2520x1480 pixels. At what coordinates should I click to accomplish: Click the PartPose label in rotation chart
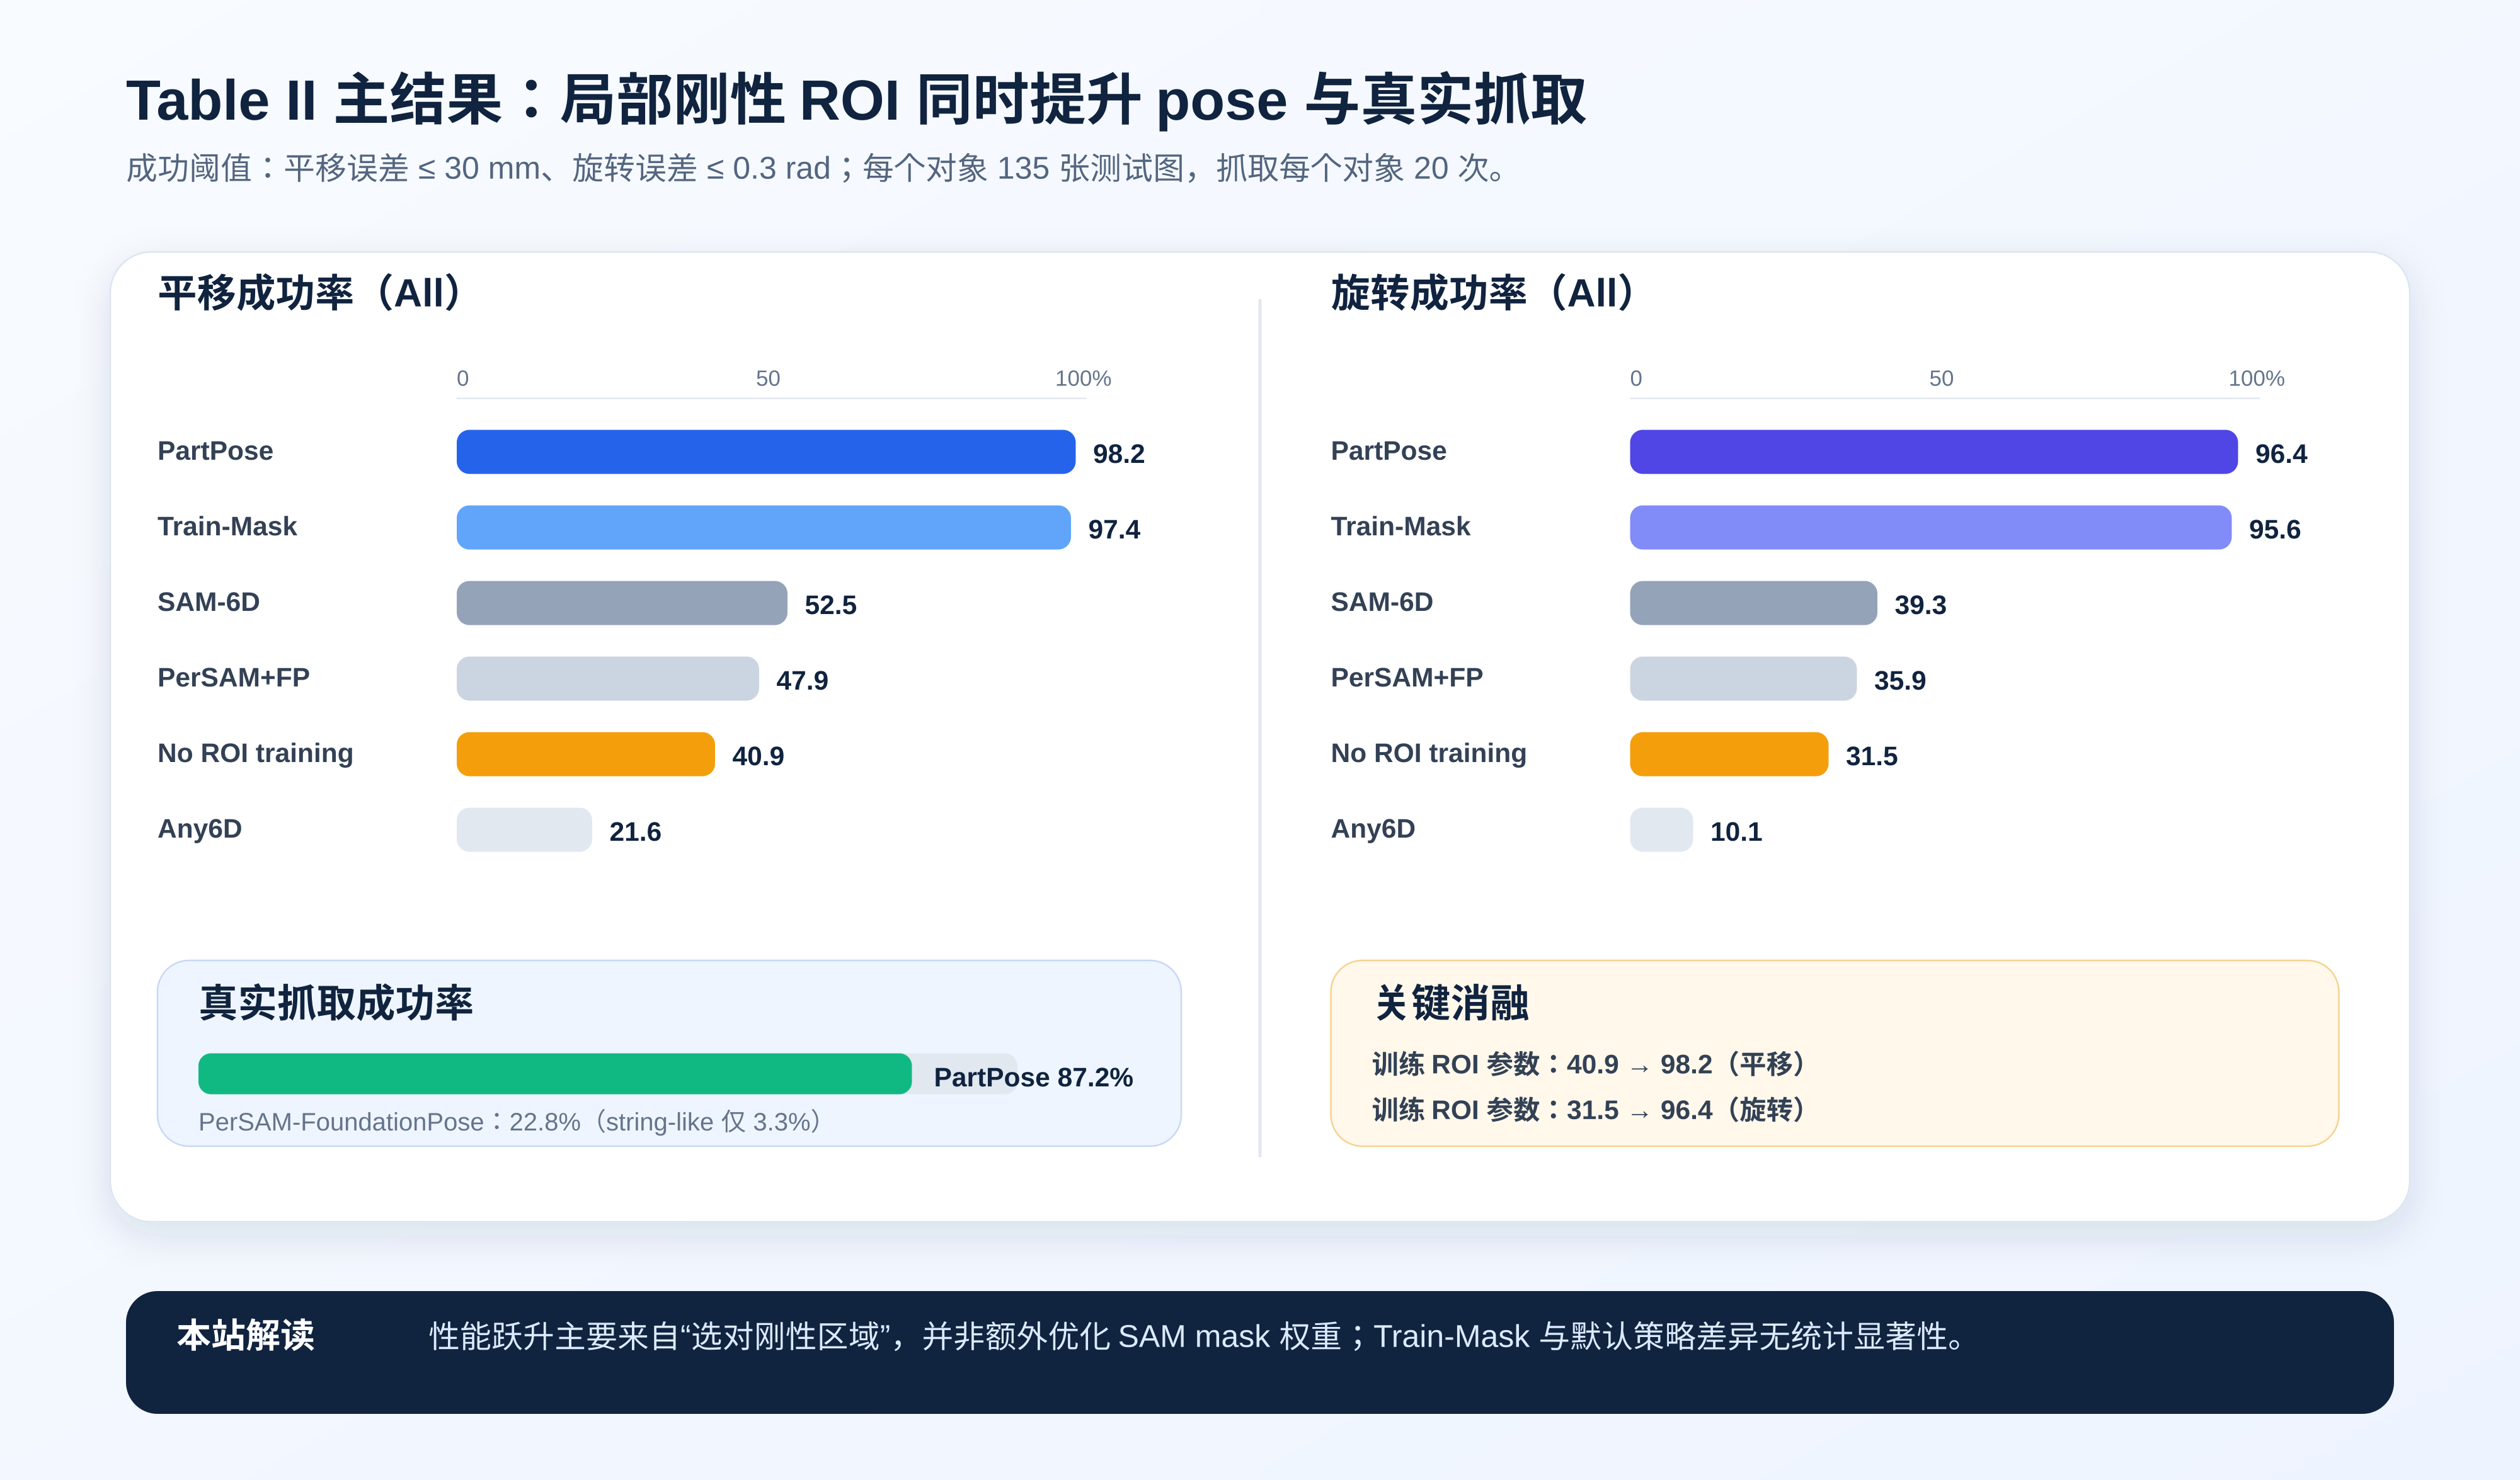[x=1388, y=451]
